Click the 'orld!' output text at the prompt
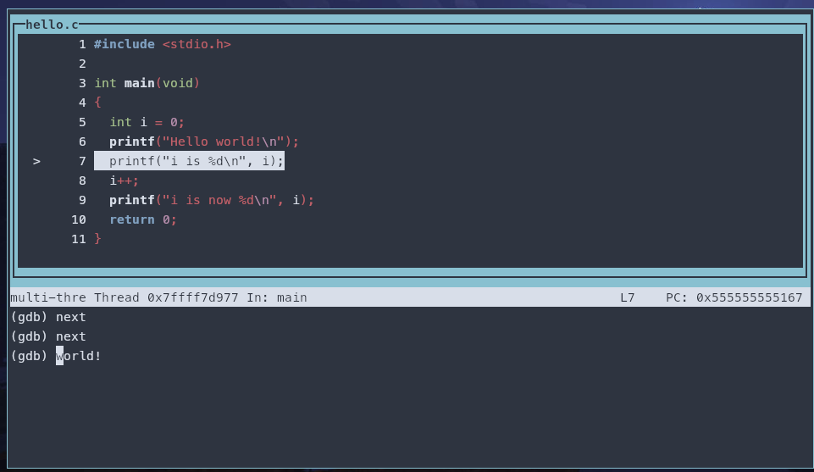 click(x=82, y=356)
